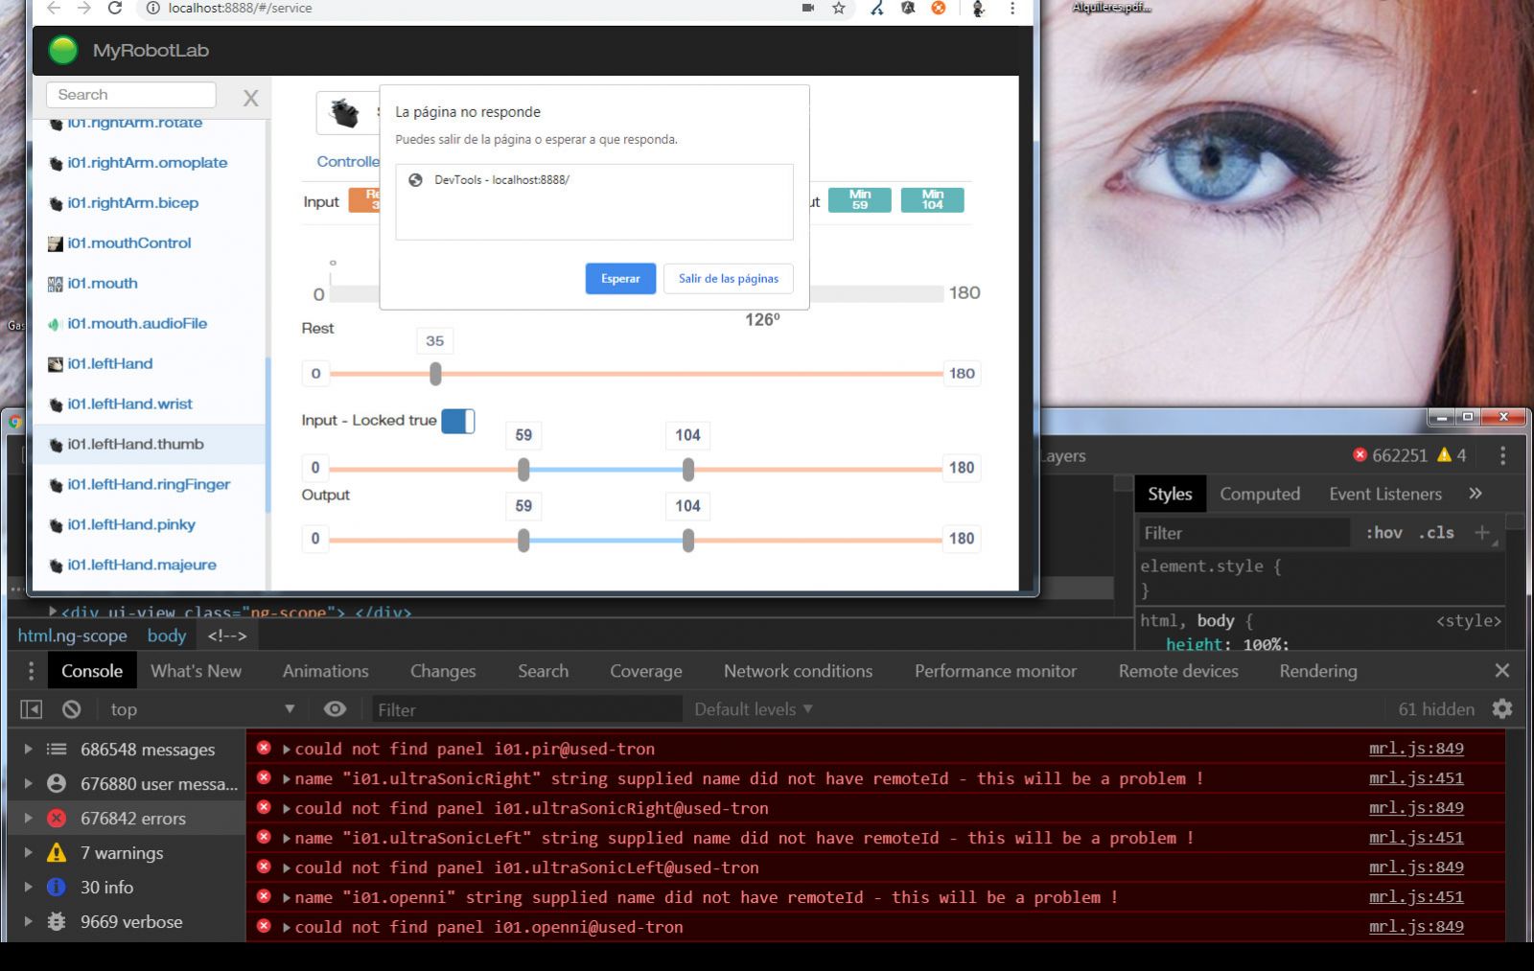Click the extension icon left of the star-adjacent orange badge
Image resolution: width=1534 pixels, height=971 pixels.
tap(908, 8)
